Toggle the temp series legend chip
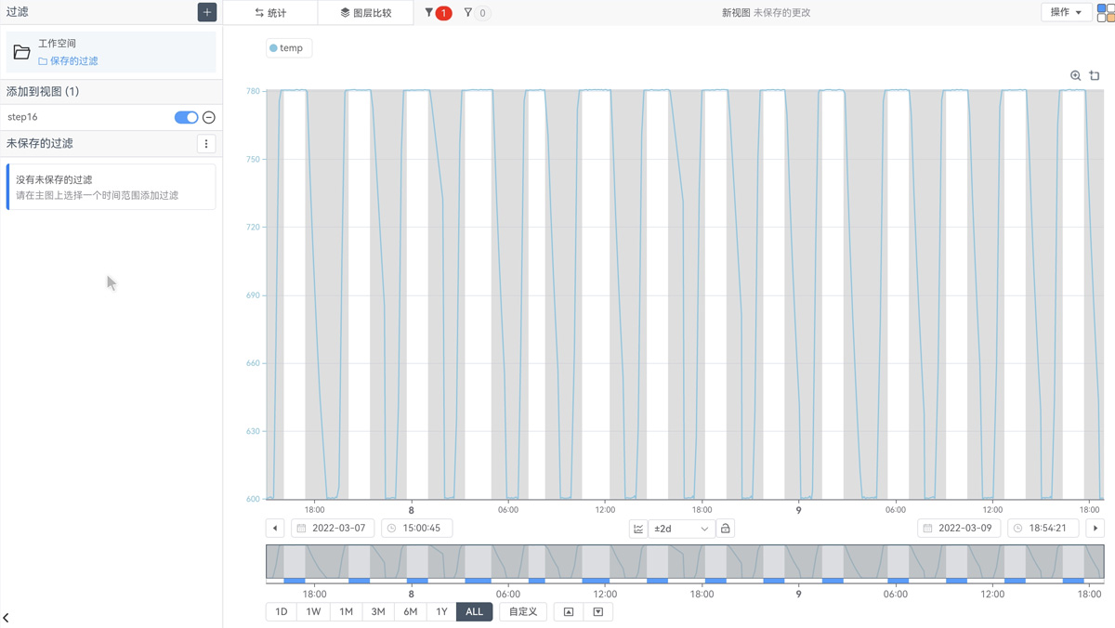Screen dimensions: 1115x628 click(288, 48)
